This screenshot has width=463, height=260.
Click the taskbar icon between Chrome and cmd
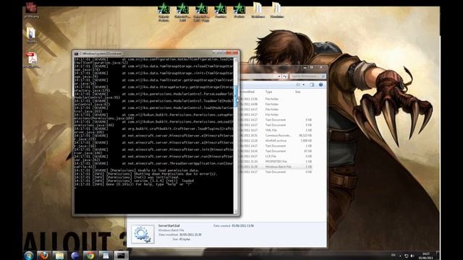pyautogui.click(x=106, y=256)
